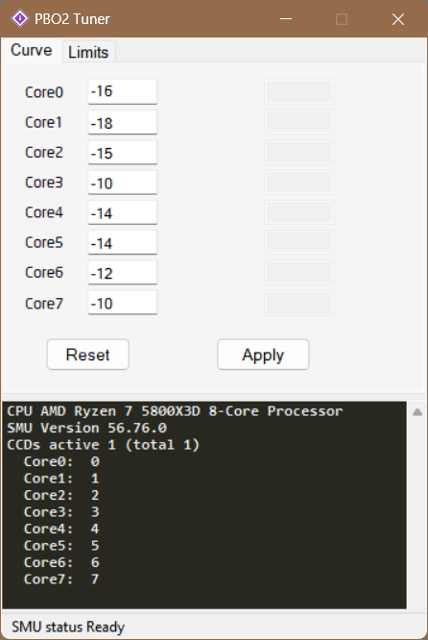The width and height of the screenshot is (428, 640).
Task: Click the CPU info log area
Action: pos(204,505)
